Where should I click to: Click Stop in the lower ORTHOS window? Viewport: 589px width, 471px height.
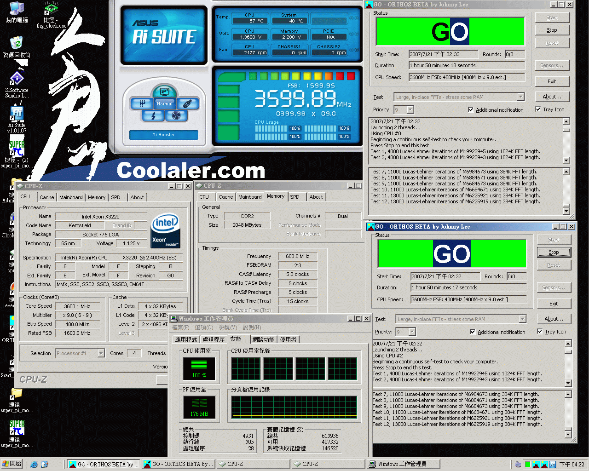coord(554,252)
